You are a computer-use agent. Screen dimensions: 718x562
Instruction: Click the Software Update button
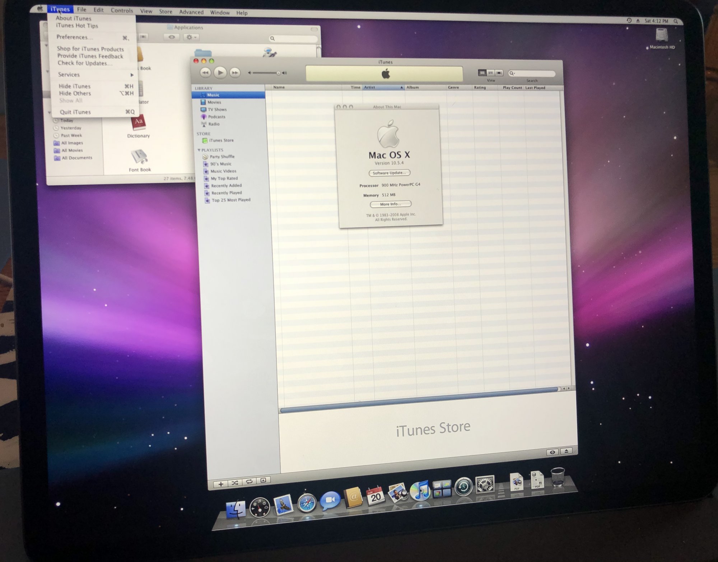point(389,173)
